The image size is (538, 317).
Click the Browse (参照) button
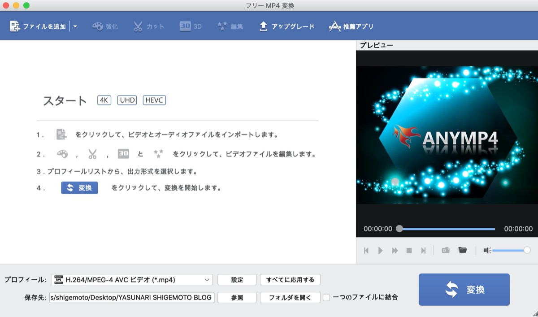click(x=237, y=298)
